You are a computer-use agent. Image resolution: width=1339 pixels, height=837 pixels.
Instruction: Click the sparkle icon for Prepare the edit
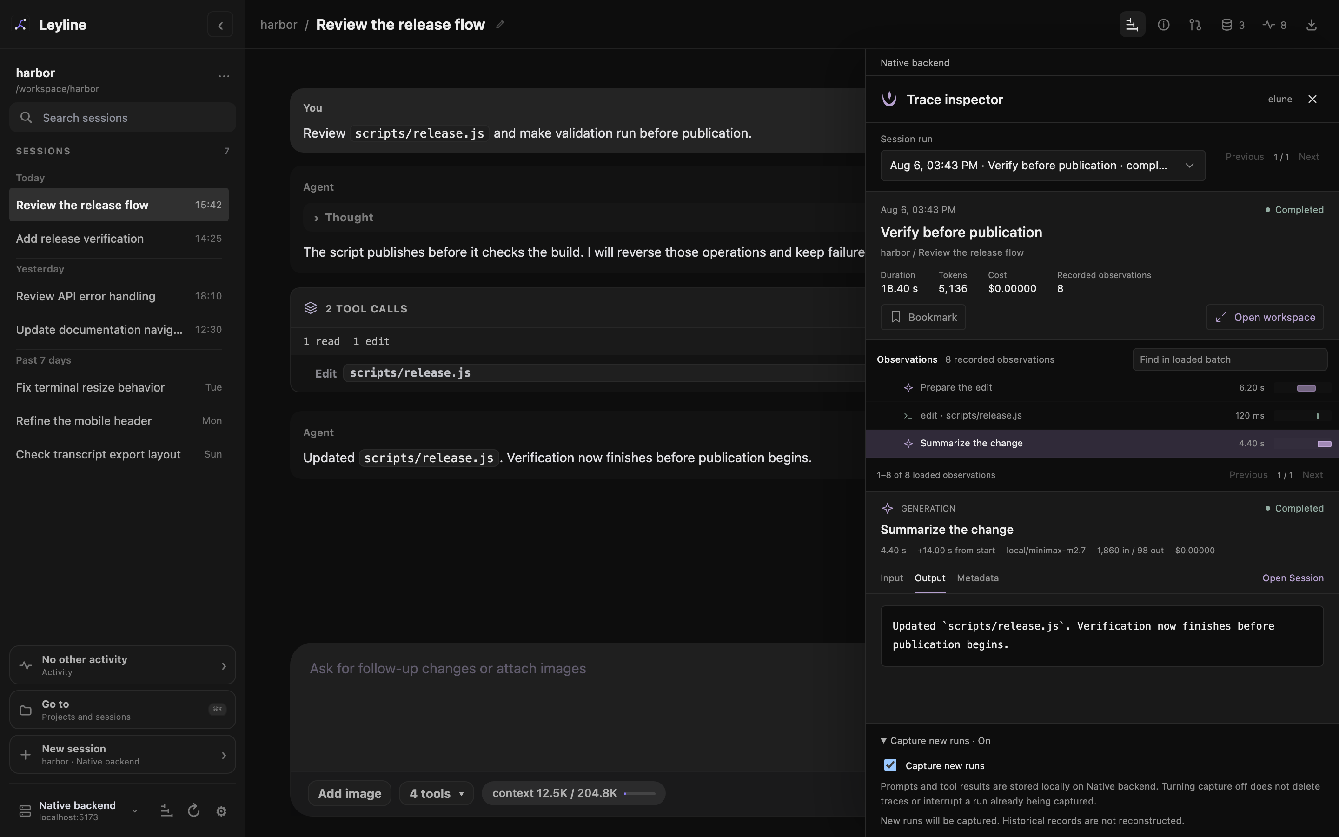908,388
